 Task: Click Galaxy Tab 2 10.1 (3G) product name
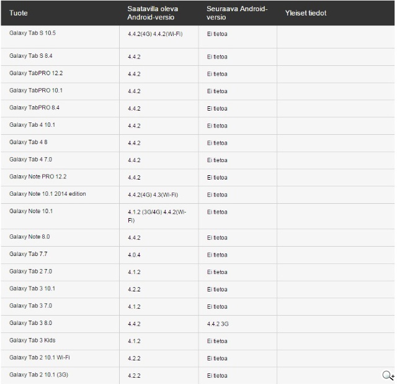pos(39,375)
